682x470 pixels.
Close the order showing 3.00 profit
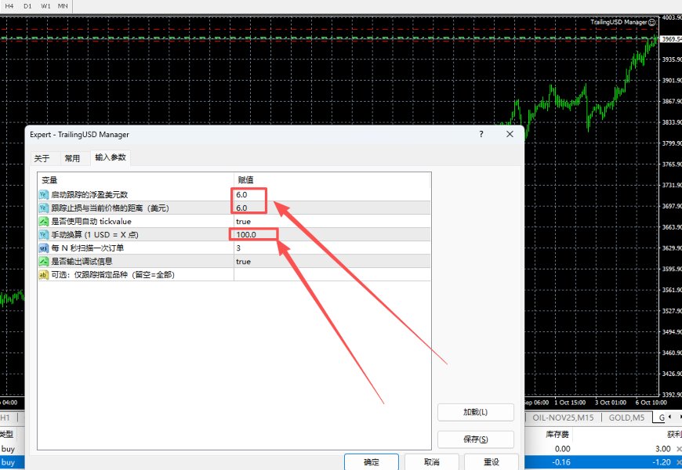(x=679, y=449)
